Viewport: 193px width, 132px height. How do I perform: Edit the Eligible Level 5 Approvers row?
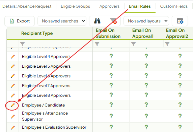[13, 66]
